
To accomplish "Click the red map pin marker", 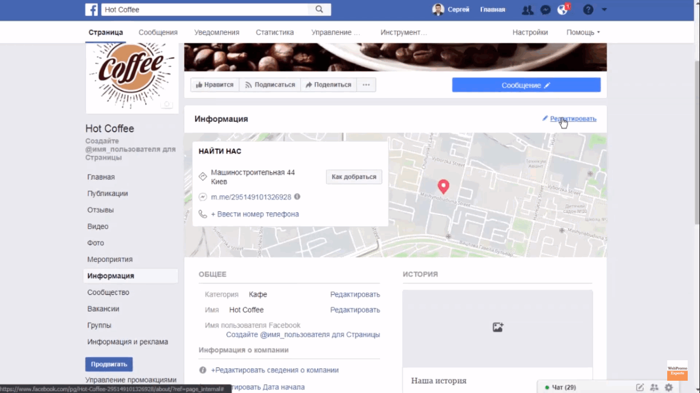I will pos(443,187).
